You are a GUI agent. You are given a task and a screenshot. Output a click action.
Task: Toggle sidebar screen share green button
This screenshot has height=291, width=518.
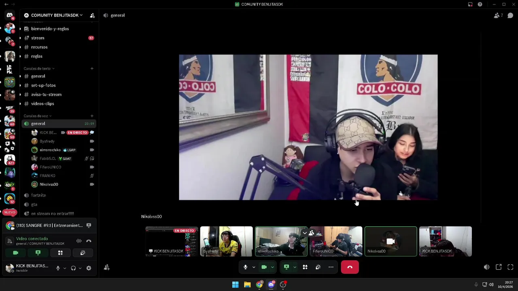(x=38, y=253)
